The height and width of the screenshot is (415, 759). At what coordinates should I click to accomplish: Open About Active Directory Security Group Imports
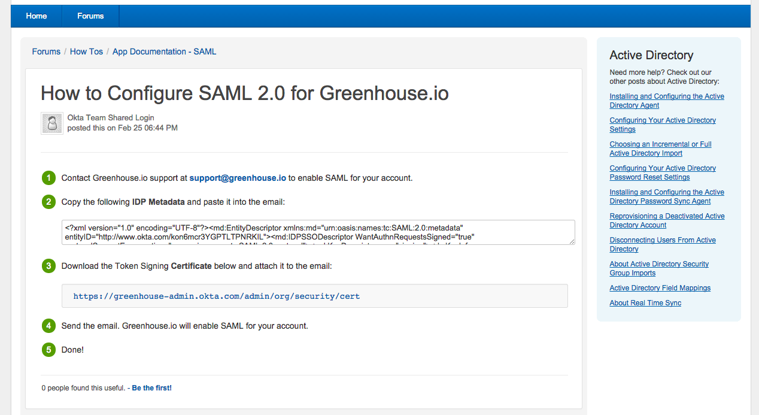tap(659, 268)
